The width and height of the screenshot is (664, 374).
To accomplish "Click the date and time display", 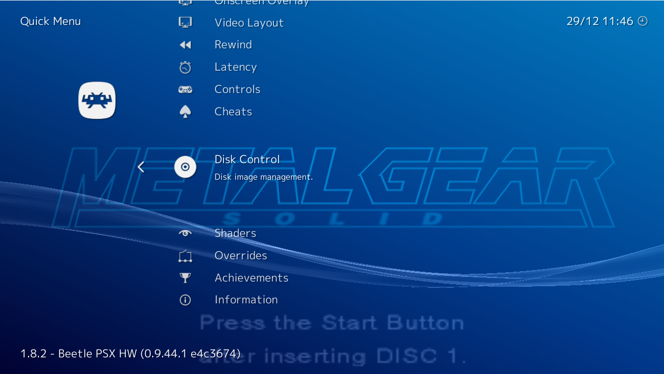I will (x=607, y=21).
